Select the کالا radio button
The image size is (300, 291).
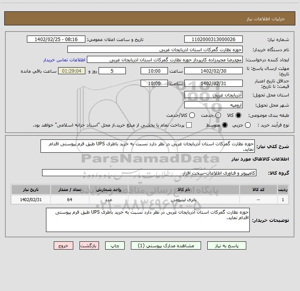(238, 115)
